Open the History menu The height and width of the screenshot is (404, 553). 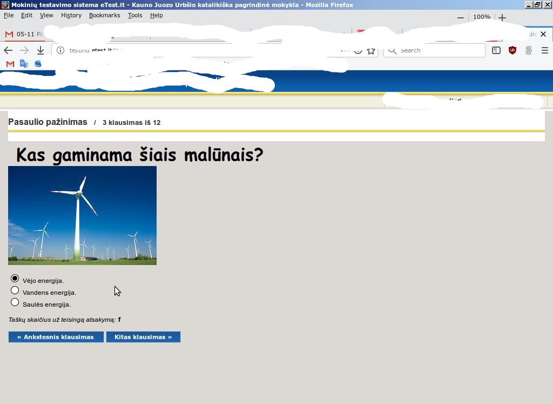tap(71, 15)
